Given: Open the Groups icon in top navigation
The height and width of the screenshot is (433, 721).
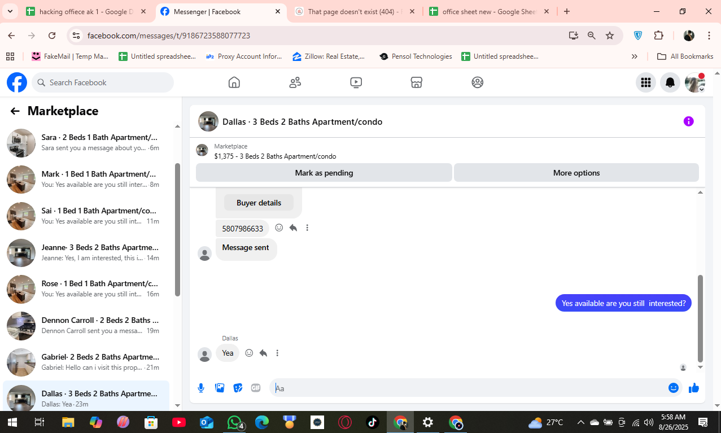Looking at the screenshot, I should 478,82.
